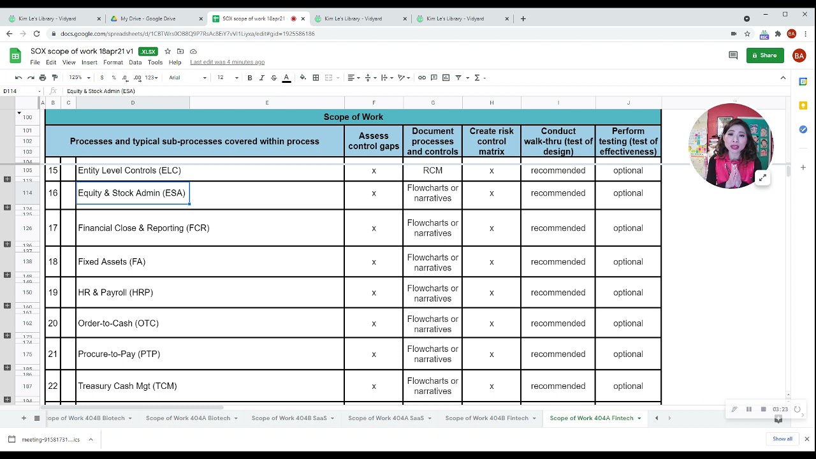Open the Data menu
Image resolution: width=816 pixels, height=459 pixels.
[x=135, y=62]
